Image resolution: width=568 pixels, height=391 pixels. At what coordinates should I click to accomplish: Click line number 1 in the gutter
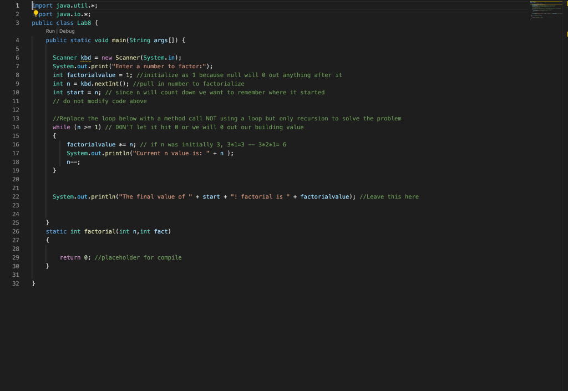pos(17,5)
